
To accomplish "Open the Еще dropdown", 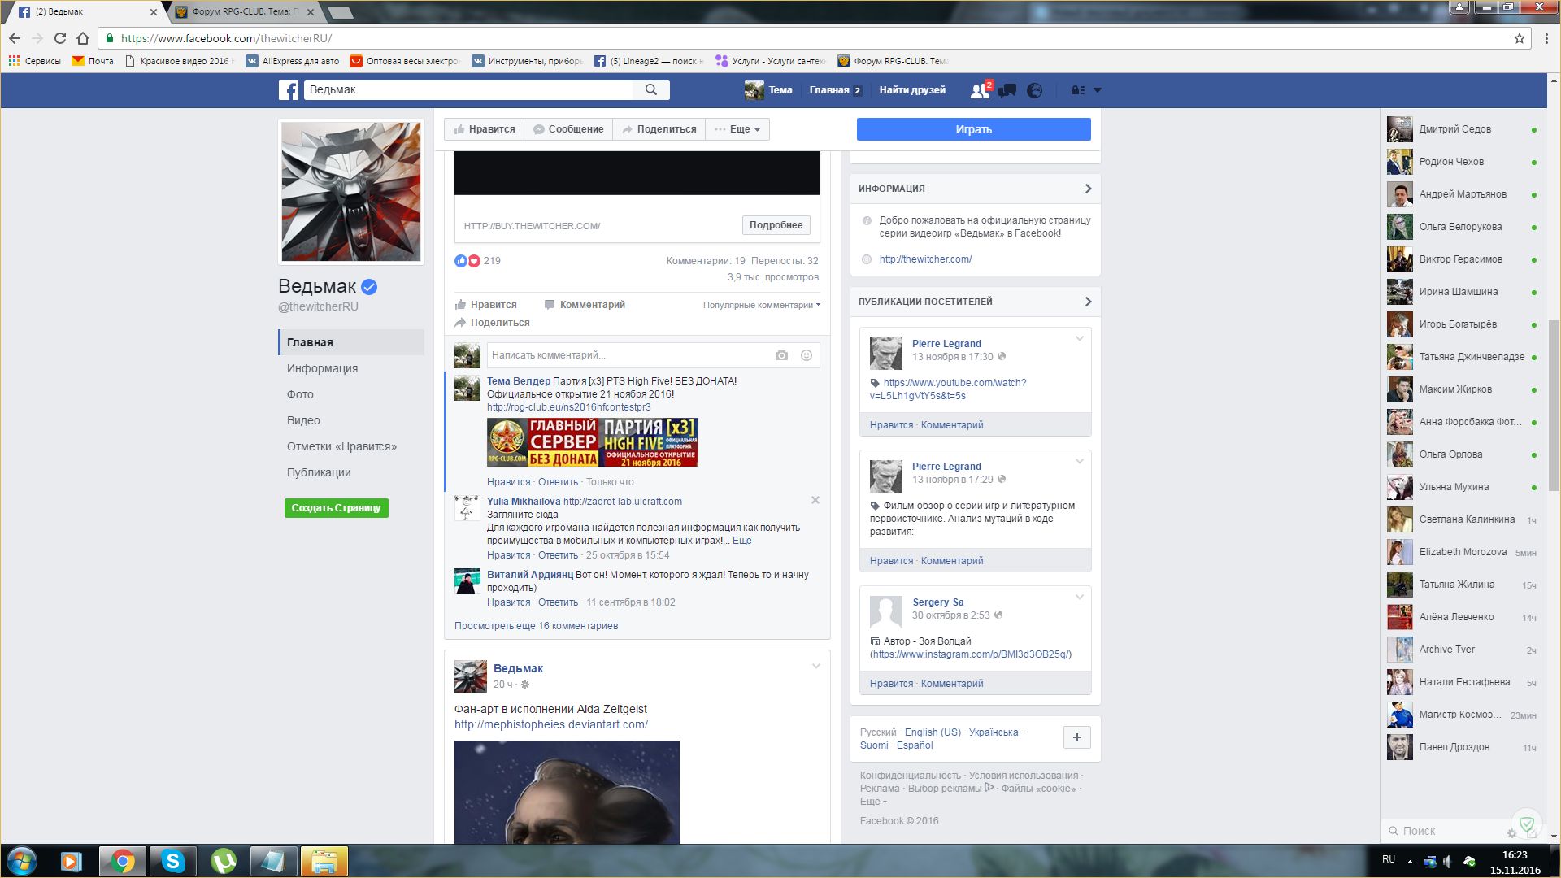I will pos(737,129).
